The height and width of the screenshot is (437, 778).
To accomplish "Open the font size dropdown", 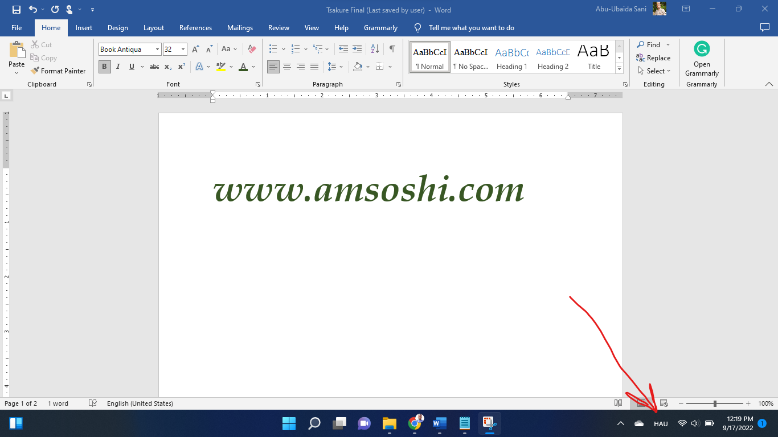I will 183,50.
